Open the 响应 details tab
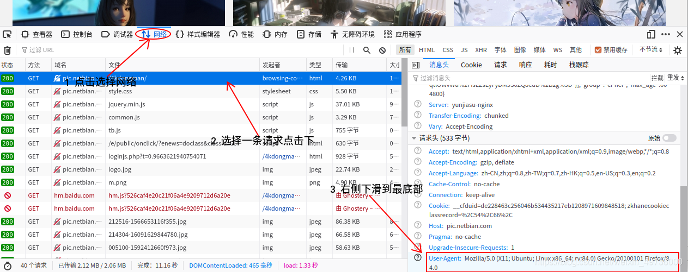Image resolution: width=688 pixels, height=272 pixels. (525, 65)
